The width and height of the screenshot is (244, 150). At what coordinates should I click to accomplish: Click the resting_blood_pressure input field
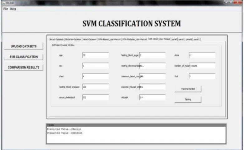tap(96, 87)
